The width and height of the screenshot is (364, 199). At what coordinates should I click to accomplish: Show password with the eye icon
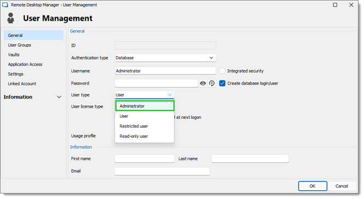203,83
